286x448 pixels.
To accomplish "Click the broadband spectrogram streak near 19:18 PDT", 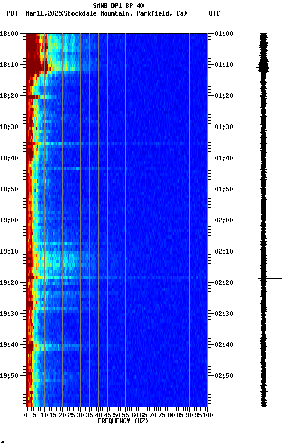I will (117, 277).
